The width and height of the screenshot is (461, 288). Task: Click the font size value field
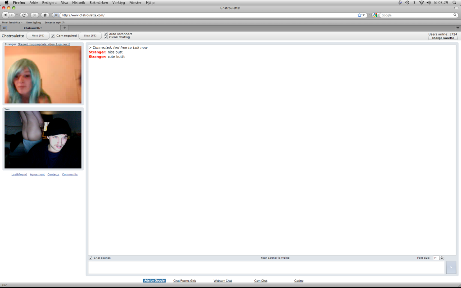point(436,258)
